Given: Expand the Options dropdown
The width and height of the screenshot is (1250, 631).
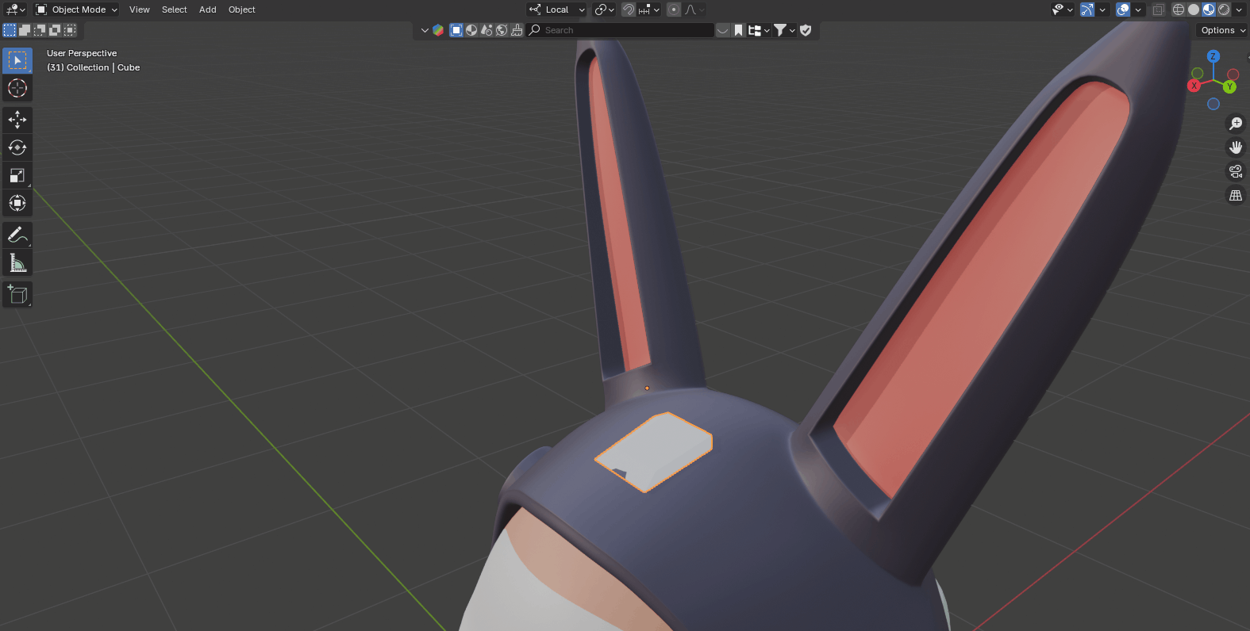Looking at the screenshot, I should [1222, 30].
